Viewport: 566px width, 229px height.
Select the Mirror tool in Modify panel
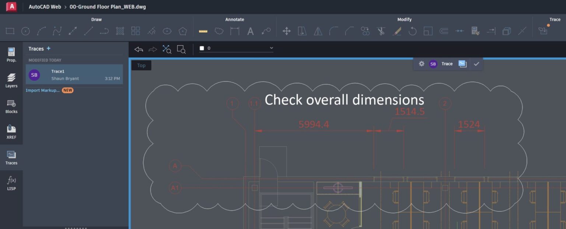(318, 31)
